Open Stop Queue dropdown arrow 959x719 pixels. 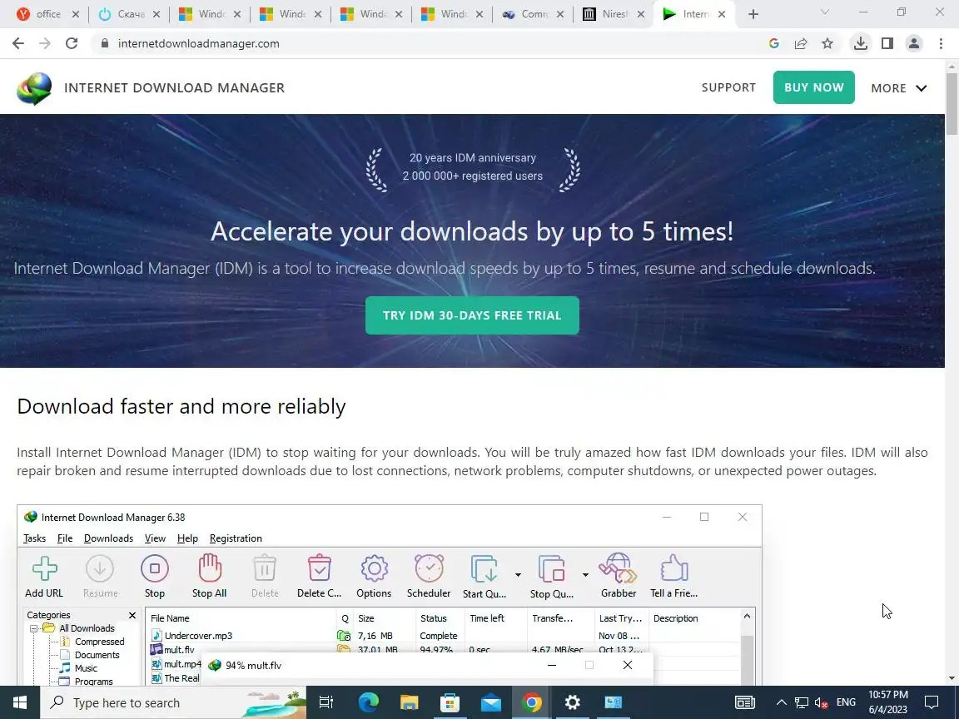(x=585, y=575)
